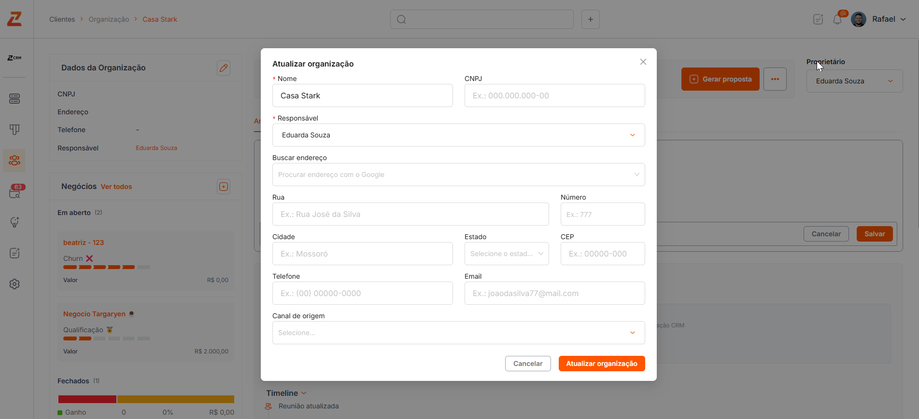The height and width of the screenshot is (419, 919).
Task: Expand the Estado select field
Action: pos(507,254)
